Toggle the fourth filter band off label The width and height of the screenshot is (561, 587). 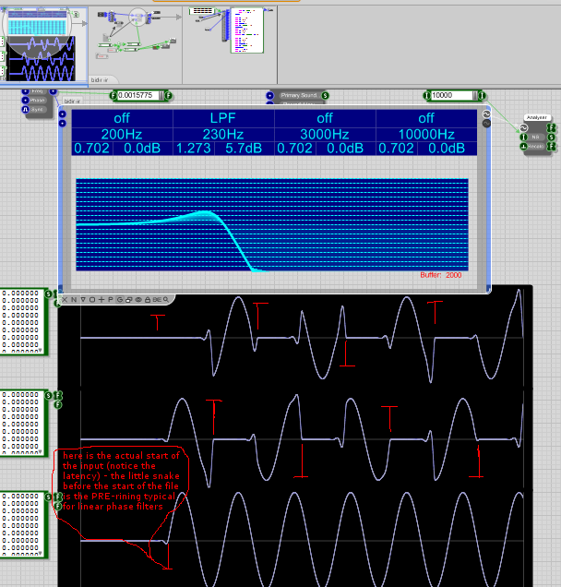coord(425,118)
